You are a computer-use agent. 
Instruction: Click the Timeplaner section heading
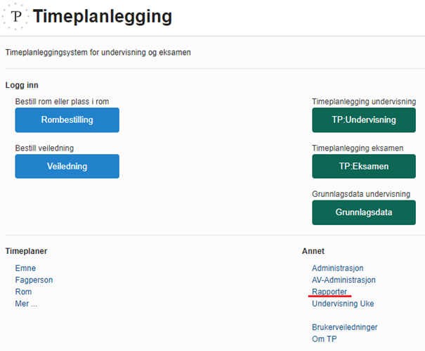click(26, 251)
